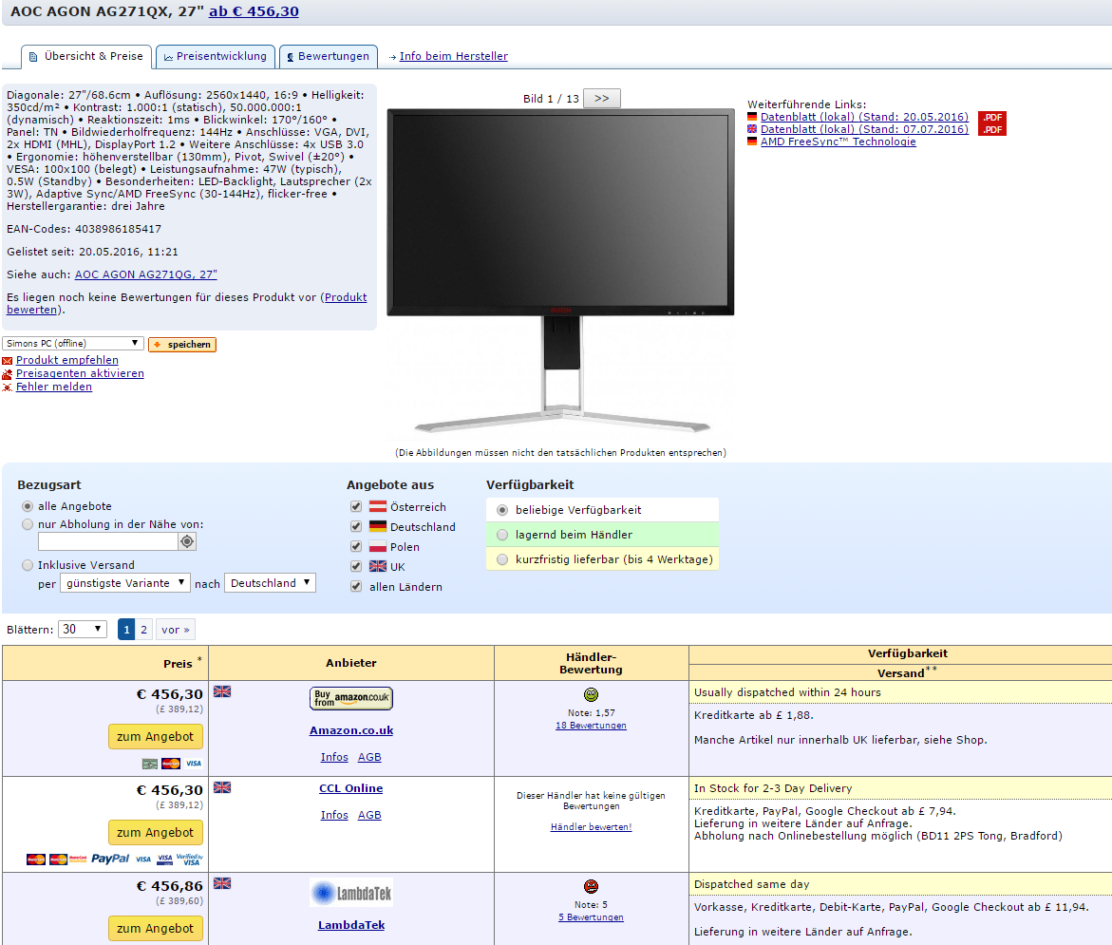This screenshot has width=1112, height=945.
Task: Open the Übersicht & Preise tab
Action: [85, 56]
